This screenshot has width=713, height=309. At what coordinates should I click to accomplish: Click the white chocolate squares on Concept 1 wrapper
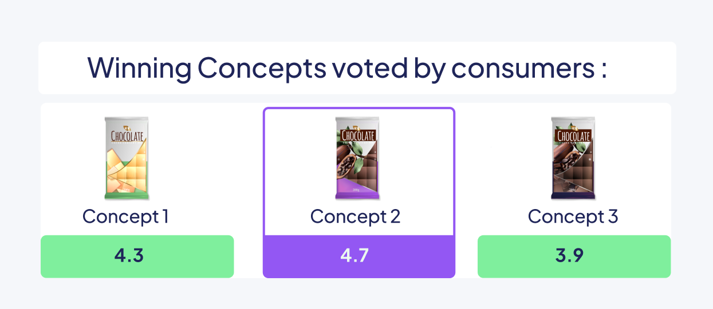pyautogui.click(x=127, y=171)
